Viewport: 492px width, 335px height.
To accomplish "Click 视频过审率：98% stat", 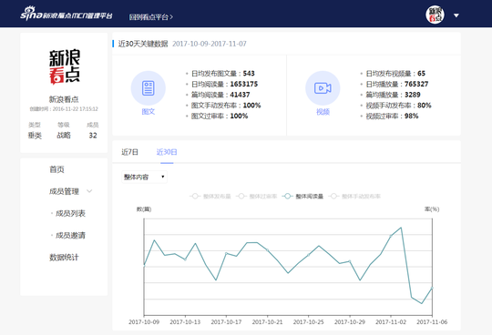I will pos(392,116).
